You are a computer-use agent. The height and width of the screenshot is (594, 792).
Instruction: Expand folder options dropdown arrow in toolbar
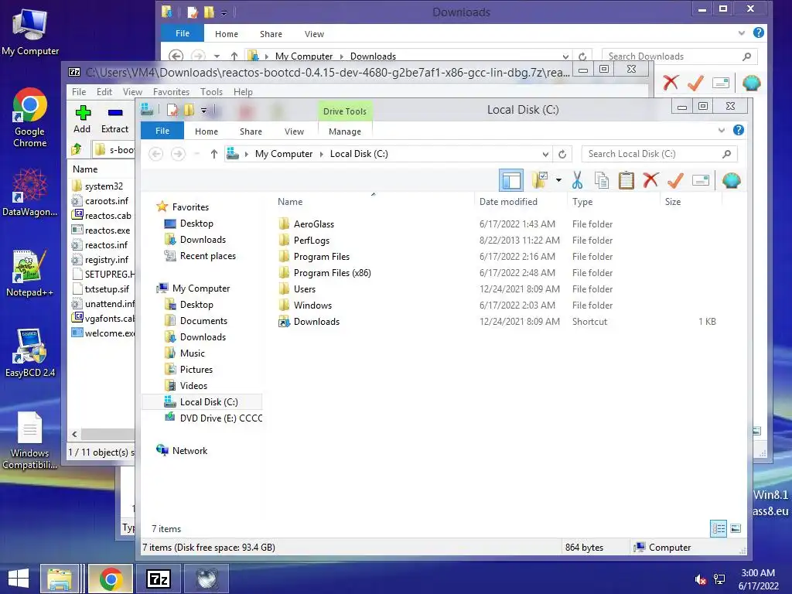coord(558,180)
